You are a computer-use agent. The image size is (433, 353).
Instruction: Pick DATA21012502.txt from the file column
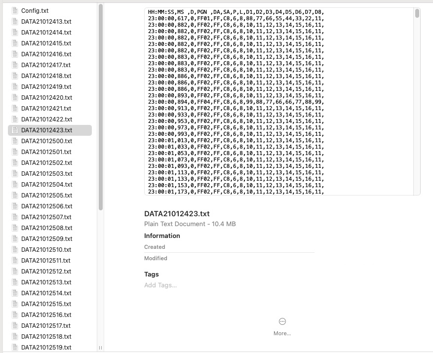tap(46, 163)
